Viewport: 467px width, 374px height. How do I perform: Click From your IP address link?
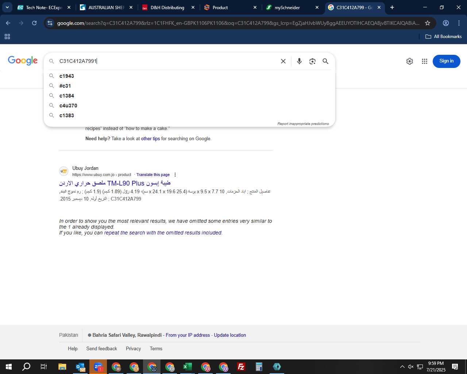point(188,335)
